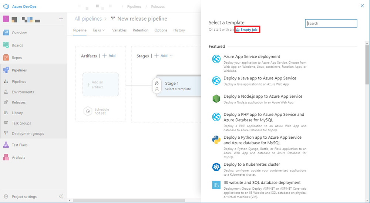Choose Deploy a PHP app template title
The width and height of the screenshot is (370, 203).
264,117
